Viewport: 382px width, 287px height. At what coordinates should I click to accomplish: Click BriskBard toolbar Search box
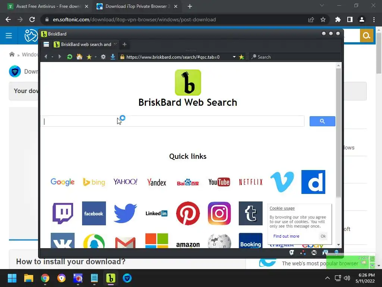[295, 57]
